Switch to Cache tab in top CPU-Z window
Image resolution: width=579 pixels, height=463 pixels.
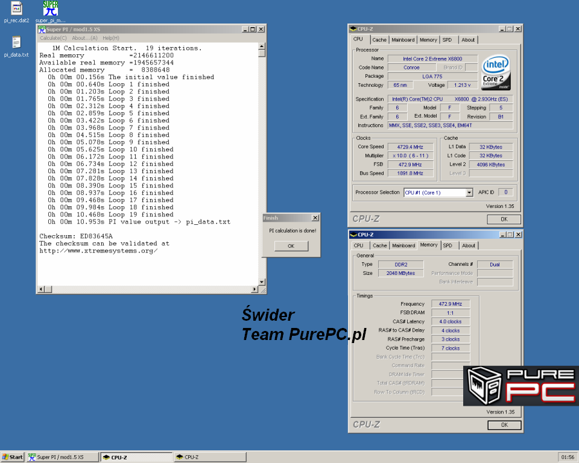(x=379, y=40)
